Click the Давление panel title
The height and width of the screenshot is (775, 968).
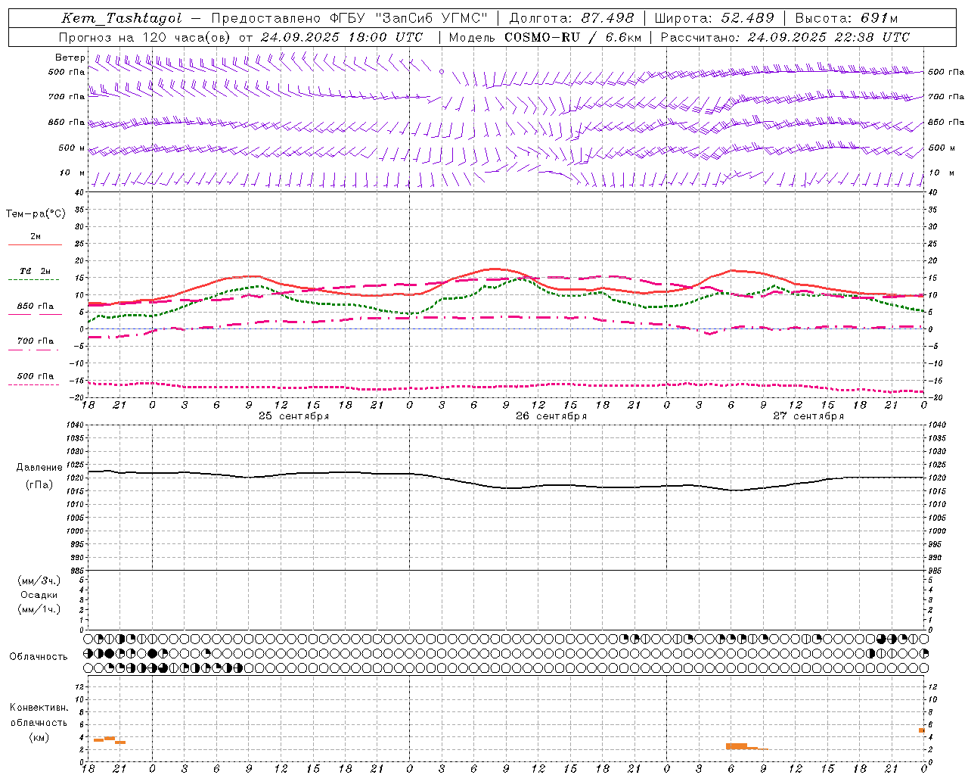pyautogui.click(x=39, y=468)
